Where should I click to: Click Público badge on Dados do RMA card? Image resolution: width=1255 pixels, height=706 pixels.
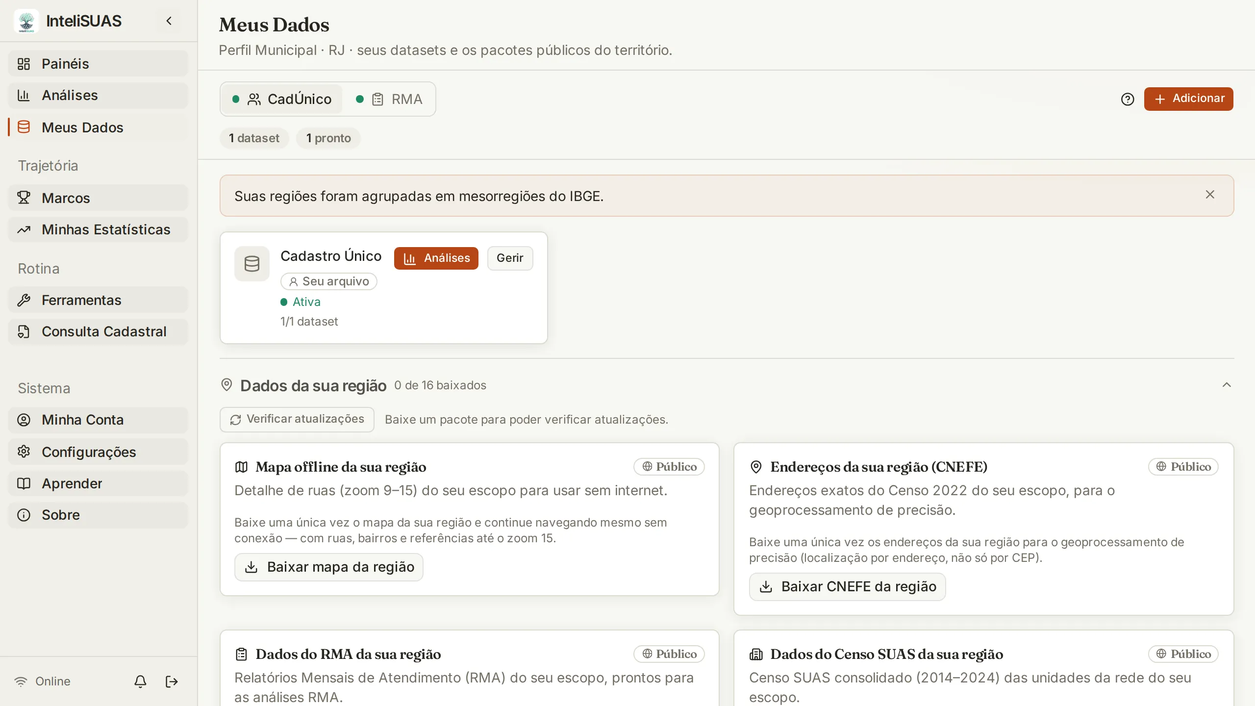[669, 654]
